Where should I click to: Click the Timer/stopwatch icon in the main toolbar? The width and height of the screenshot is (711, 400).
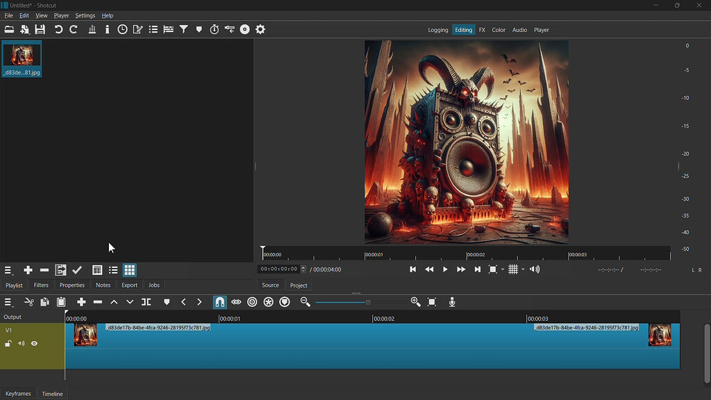215,29
